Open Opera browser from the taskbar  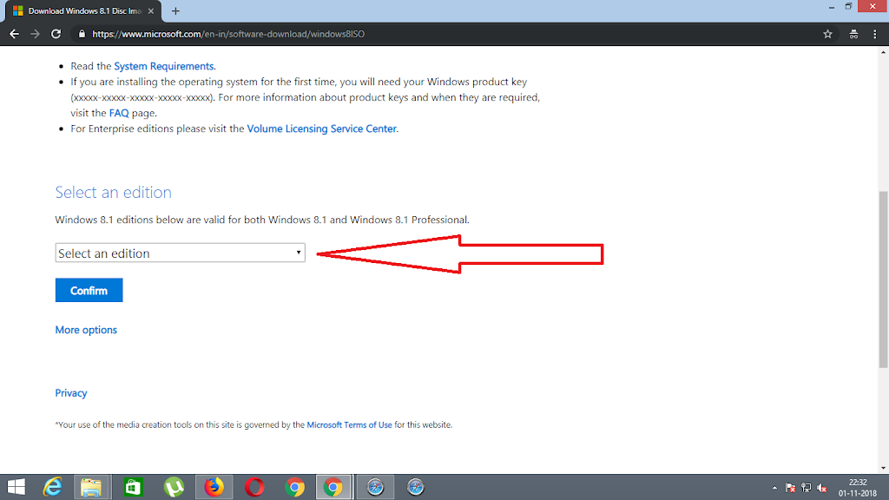254,487
